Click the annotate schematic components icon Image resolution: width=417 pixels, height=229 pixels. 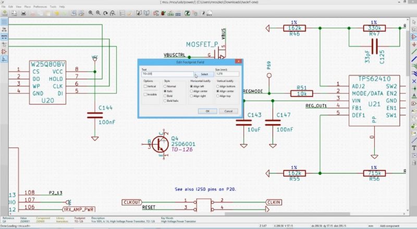tap(156, 13)
